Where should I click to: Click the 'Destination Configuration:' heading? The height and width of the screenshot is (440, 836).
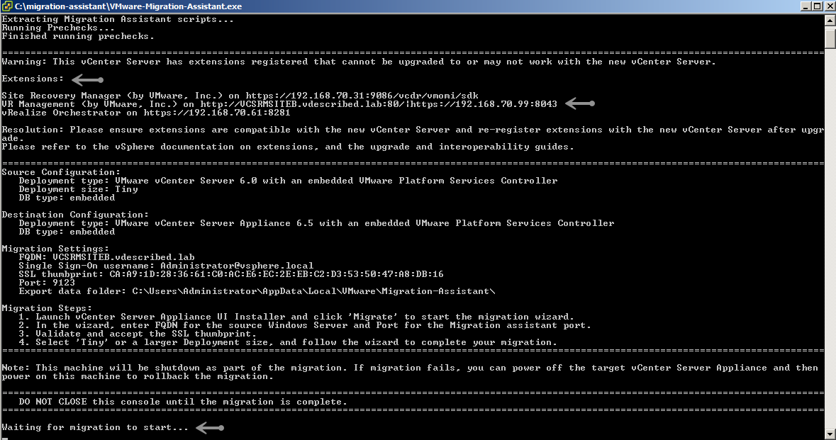coord(75,215)
